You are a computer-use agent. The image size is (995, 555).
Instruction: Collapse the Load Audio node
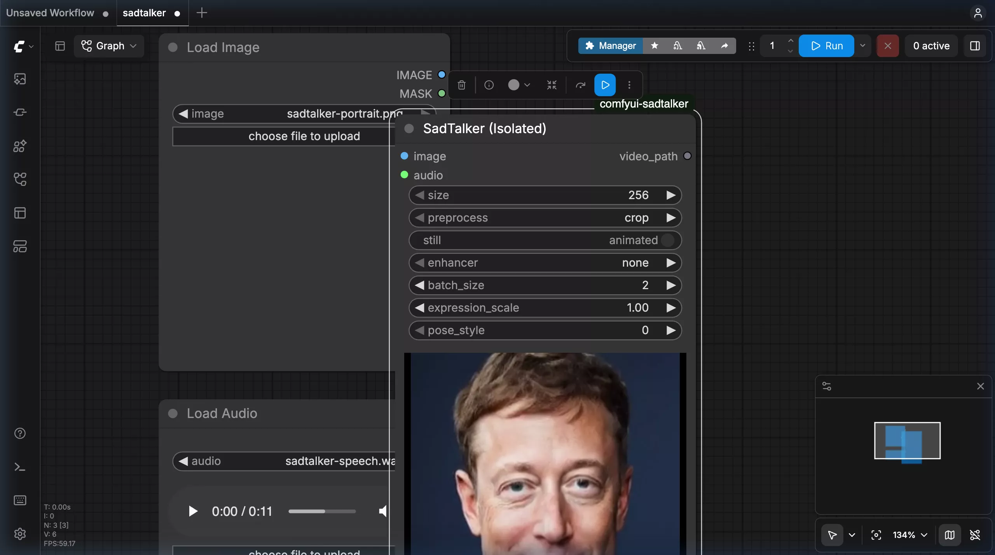[x=173, y=413]
